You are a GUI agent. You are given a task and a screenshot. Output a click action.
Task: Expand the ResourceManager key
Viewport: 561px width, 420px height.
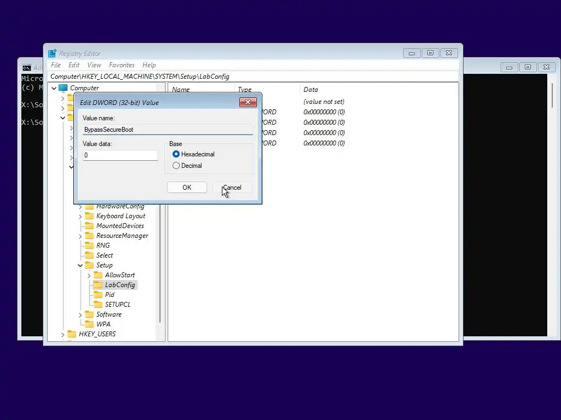pos(80,236)
